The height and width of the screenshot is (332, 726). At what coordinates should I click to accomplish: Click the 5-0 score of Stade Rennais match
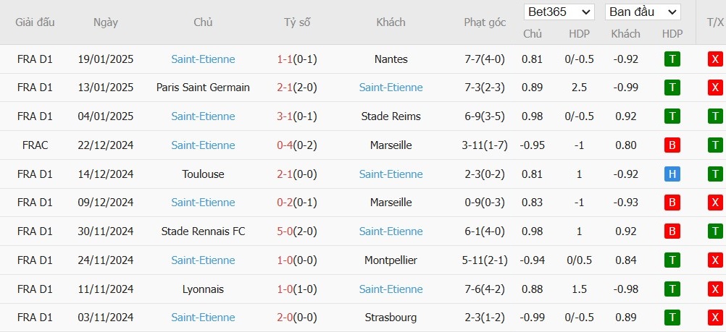pos(283,231)
